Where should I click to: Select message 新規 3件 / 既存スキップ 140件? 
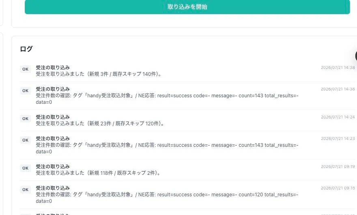pyautogui.click(x=99, y=74)
